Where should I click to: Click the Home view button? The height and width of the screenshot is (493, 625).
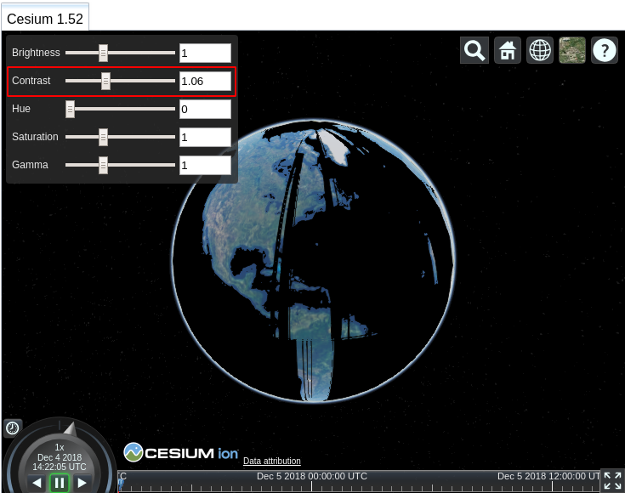point(508,50)
